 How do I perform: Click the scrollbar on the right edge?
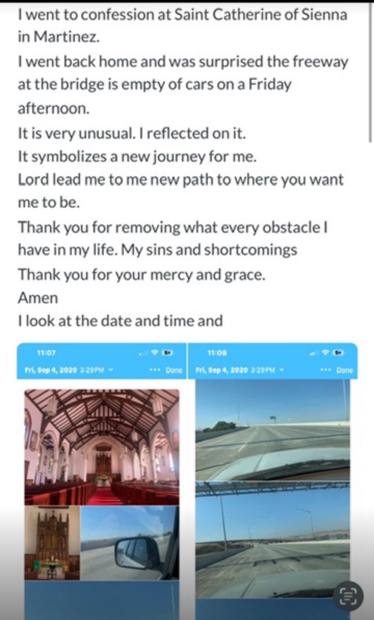370,73
